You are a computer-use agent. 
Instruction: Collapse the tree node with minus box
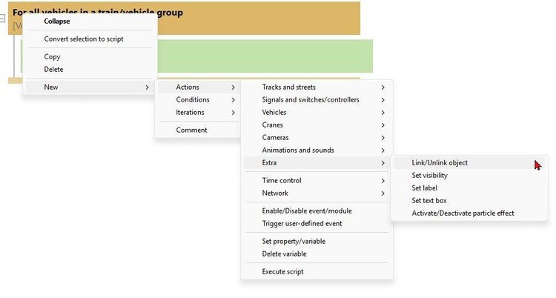coord(2,18)
